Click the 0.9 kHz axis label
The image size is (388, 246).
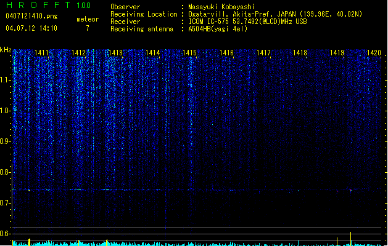5,141
